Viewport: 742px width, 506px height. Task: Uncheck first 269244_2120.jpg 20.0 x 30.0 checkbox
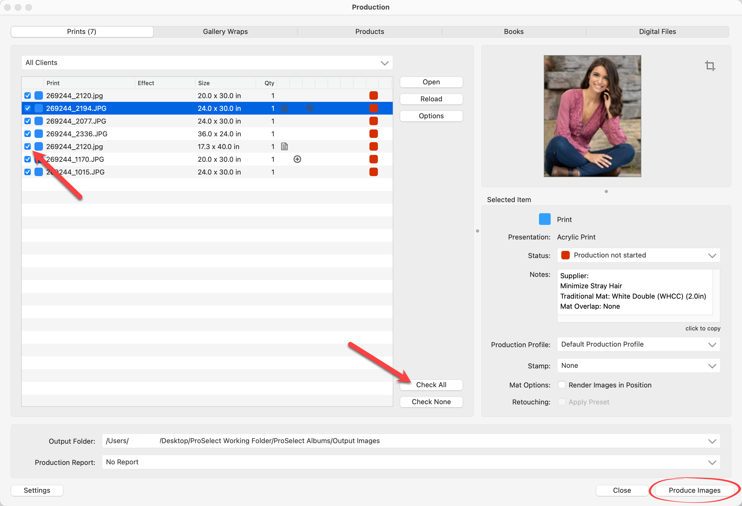click(x=28, y=95)
